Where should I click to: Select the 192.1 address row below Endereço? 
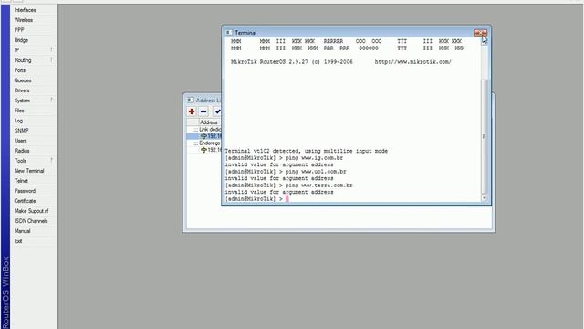click(204, 150)
